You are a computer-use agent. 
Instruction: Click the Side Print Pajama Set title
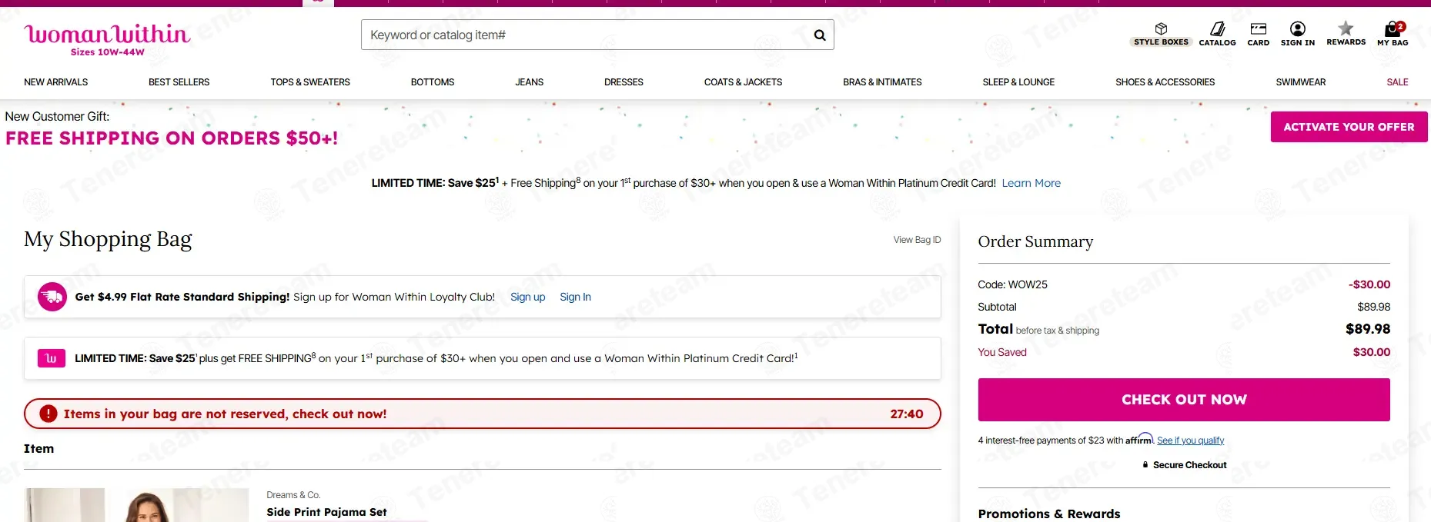click(326, 512)
